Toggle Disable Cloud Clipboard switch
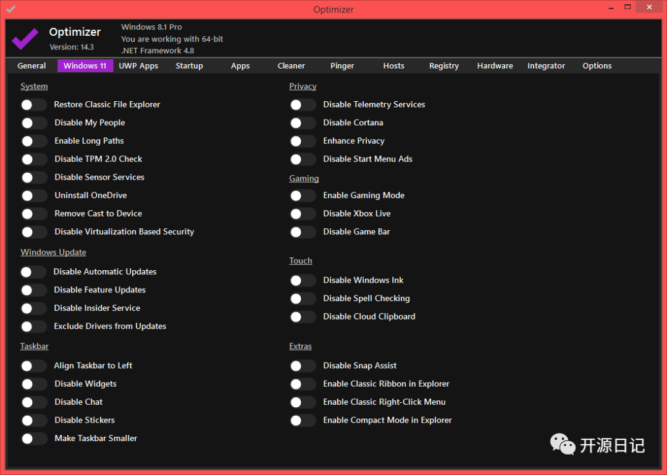Image resolution: width=667 pixels, height=475 pixels. coord(303,317)
